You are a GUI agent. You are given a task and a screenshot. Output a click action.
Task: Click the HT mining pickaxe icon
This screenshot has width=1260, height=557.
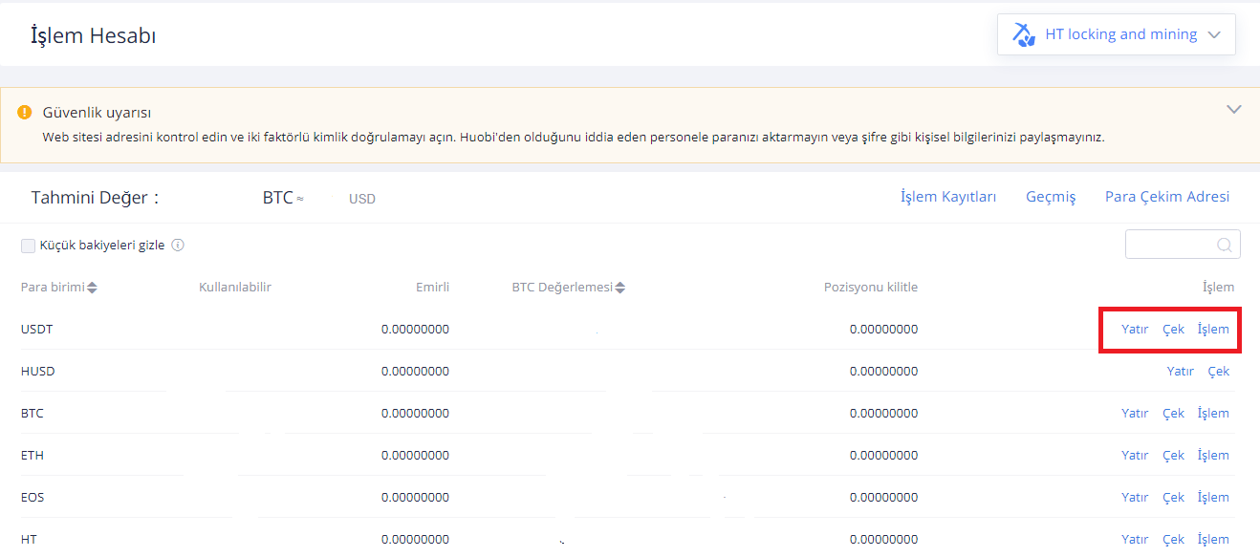(x=1024, y=34)
